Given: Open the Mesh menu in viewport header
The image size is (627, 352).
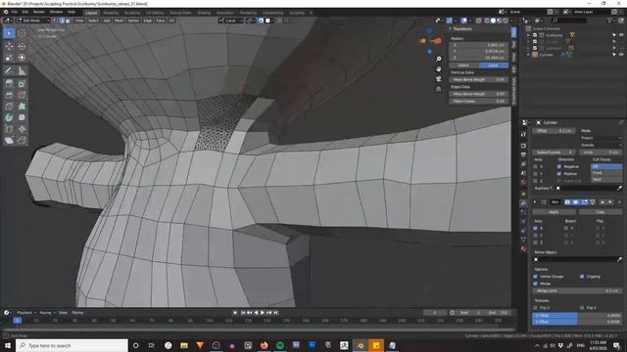Looking at the screenshot, I should [x=120, y=21].
